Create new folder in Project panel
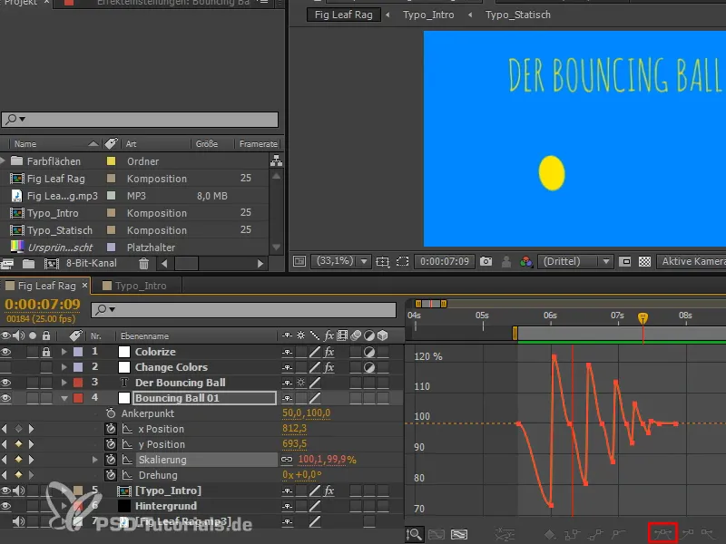This screenshot has height=544, width=726. point(29,264)
